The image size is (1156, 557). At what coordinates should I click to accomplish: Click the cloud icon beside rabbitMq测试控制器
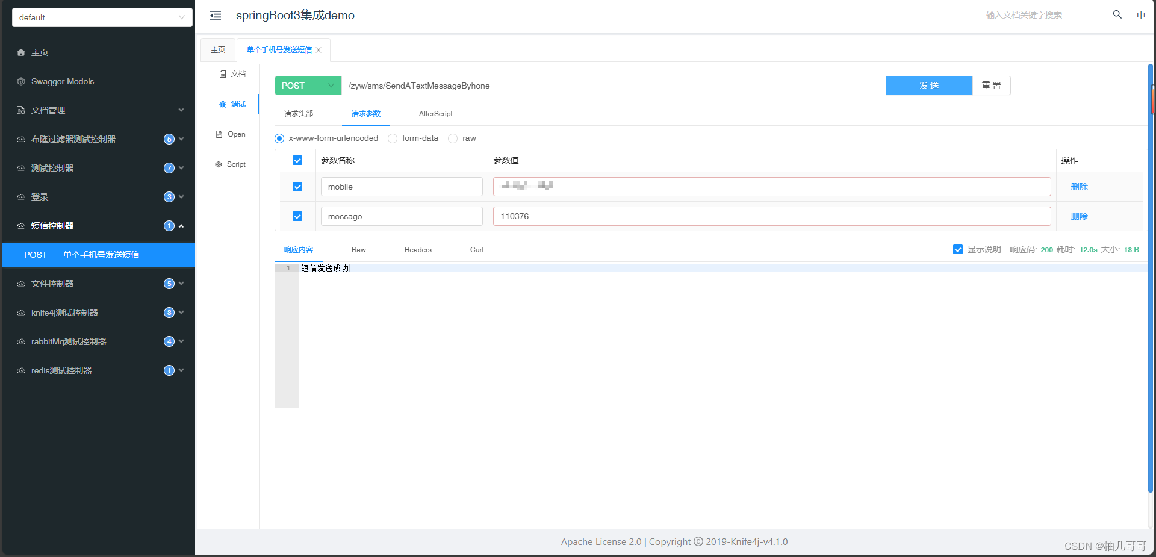pyautogui.click(x=21, y=341)
